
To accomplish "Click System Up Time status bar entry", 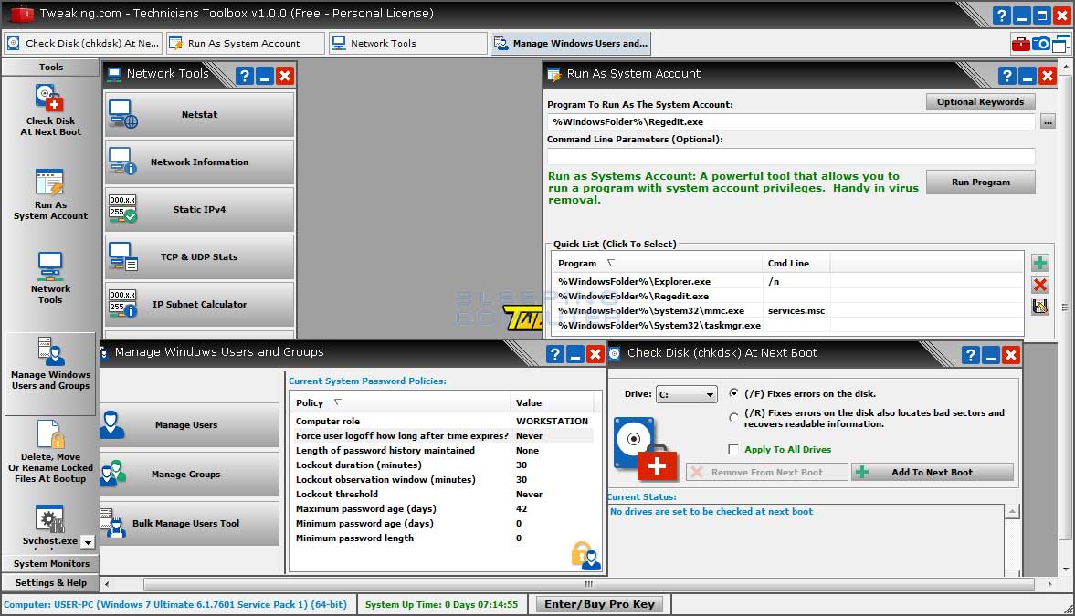I will (x=441, y=604).
